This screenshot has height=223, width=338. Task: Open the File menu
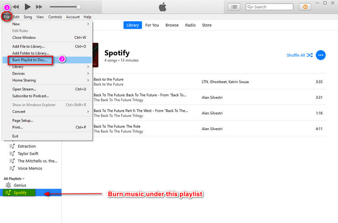click(6, 17)
